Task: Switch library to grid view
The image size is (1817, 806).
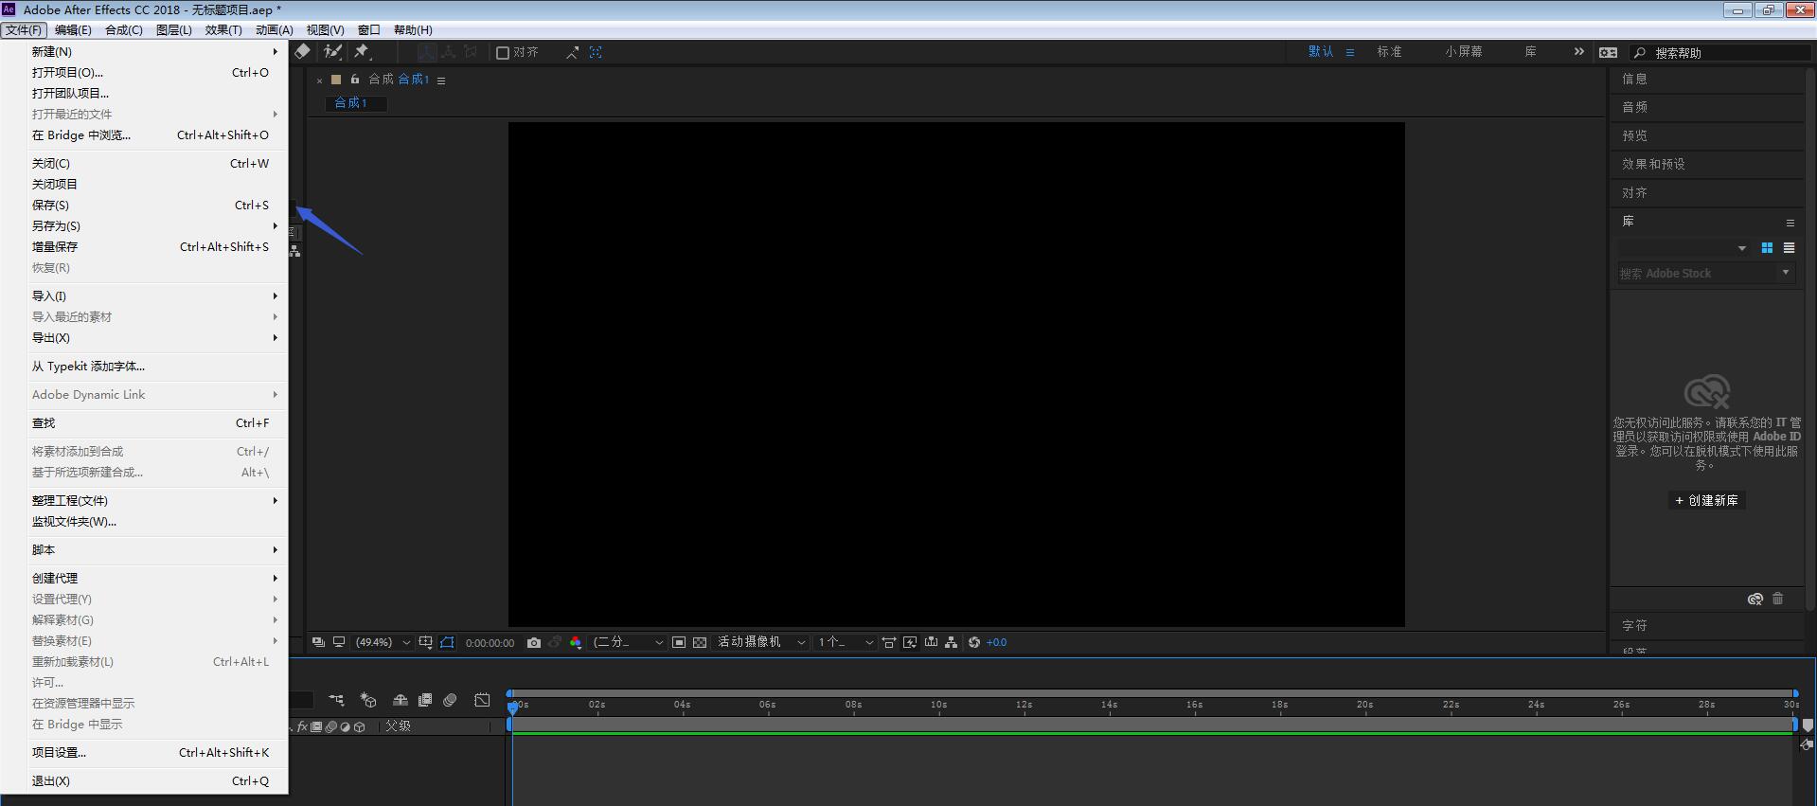Action: (x=1767, y=248)
